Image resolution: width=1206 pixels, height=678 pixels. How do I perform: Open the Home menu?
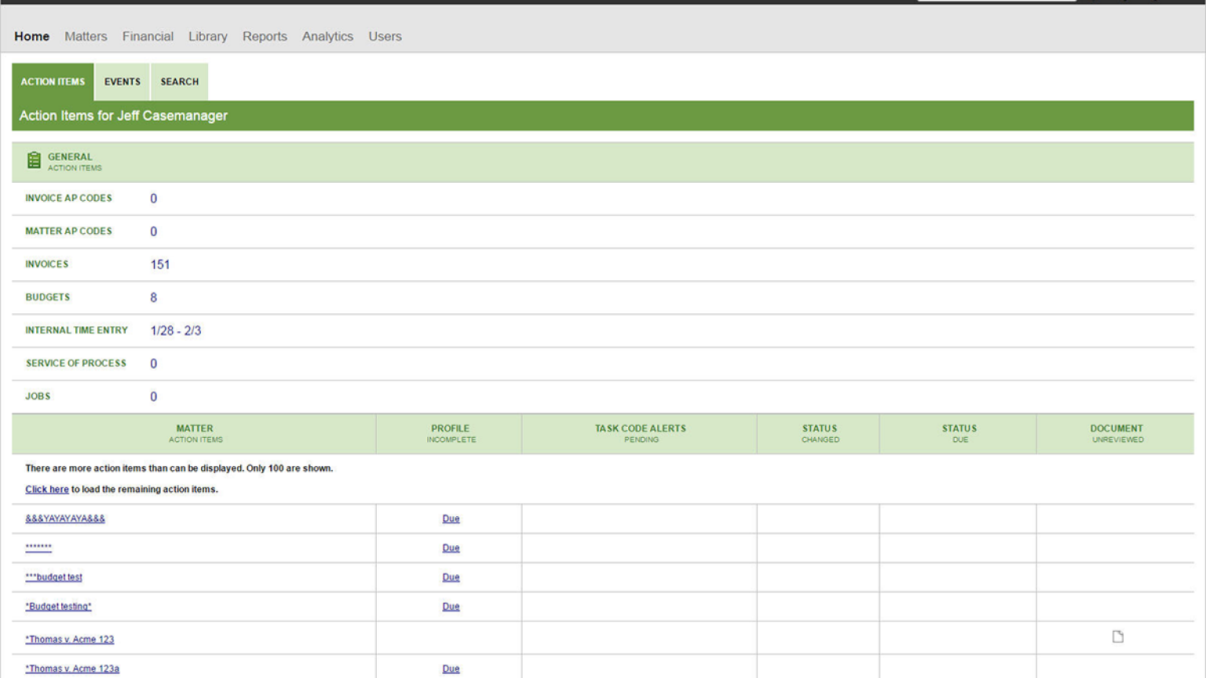[x=31, y=36]
